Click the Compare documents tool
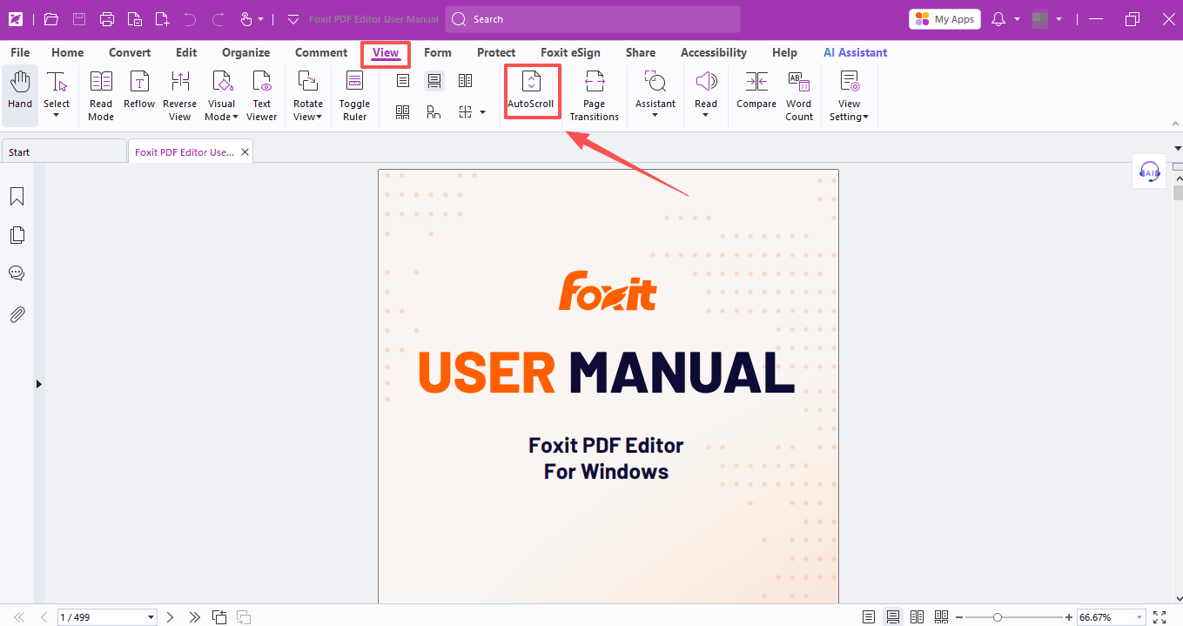The width and height of the screenshot is (1183, 626). click(x=756, y=91)
